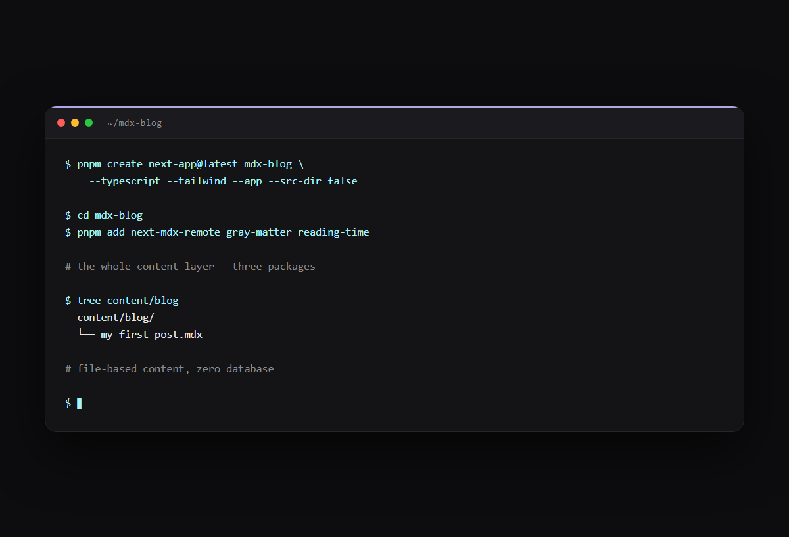Viewport: 789px width, 537px height.
Task: Click the 'cd mdx-blog' command
Action: (x=104, y=215)
